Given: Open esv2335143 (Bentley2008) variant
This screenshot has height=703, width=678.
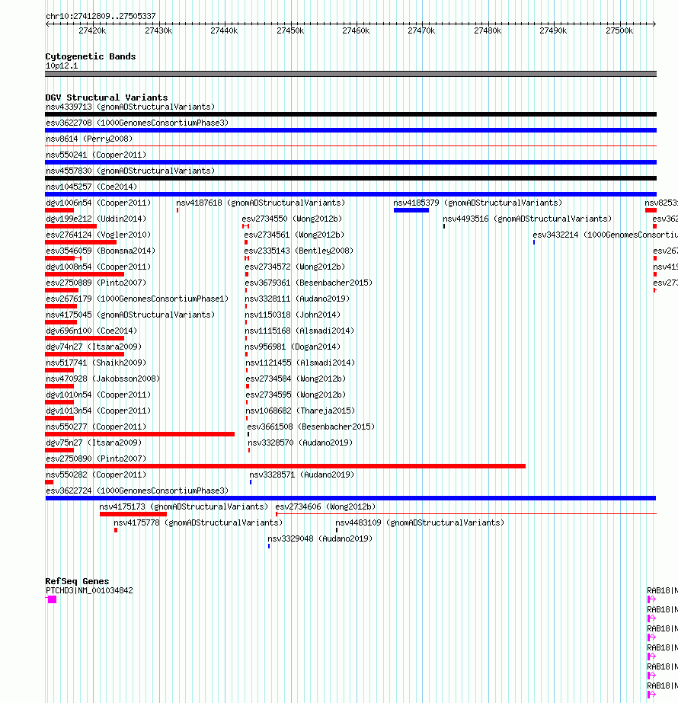Looking at the screenshot, I should click(x=299, y=251).
